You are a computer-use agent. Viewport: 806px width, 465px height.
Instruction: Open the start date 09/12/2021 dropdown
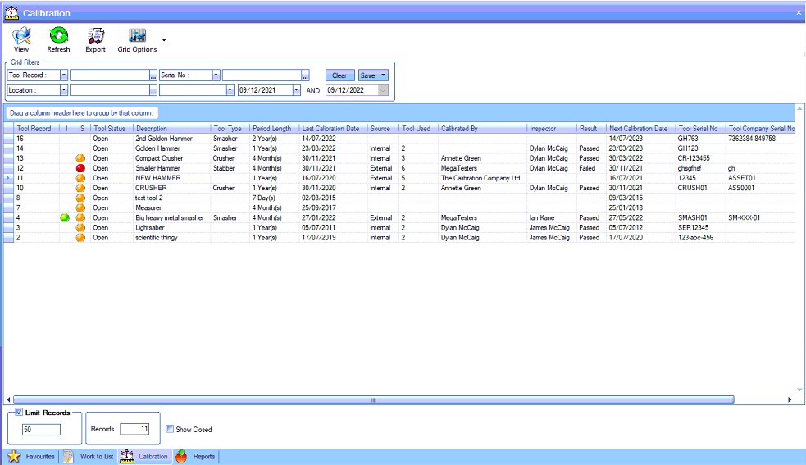pos(297,90)
